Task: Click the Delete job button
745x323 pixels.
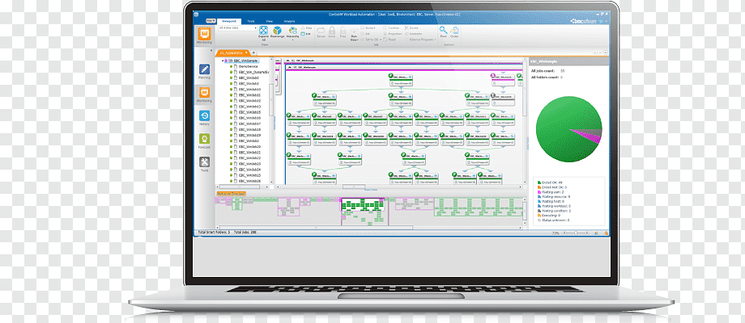Action: (x=411, y=28)
